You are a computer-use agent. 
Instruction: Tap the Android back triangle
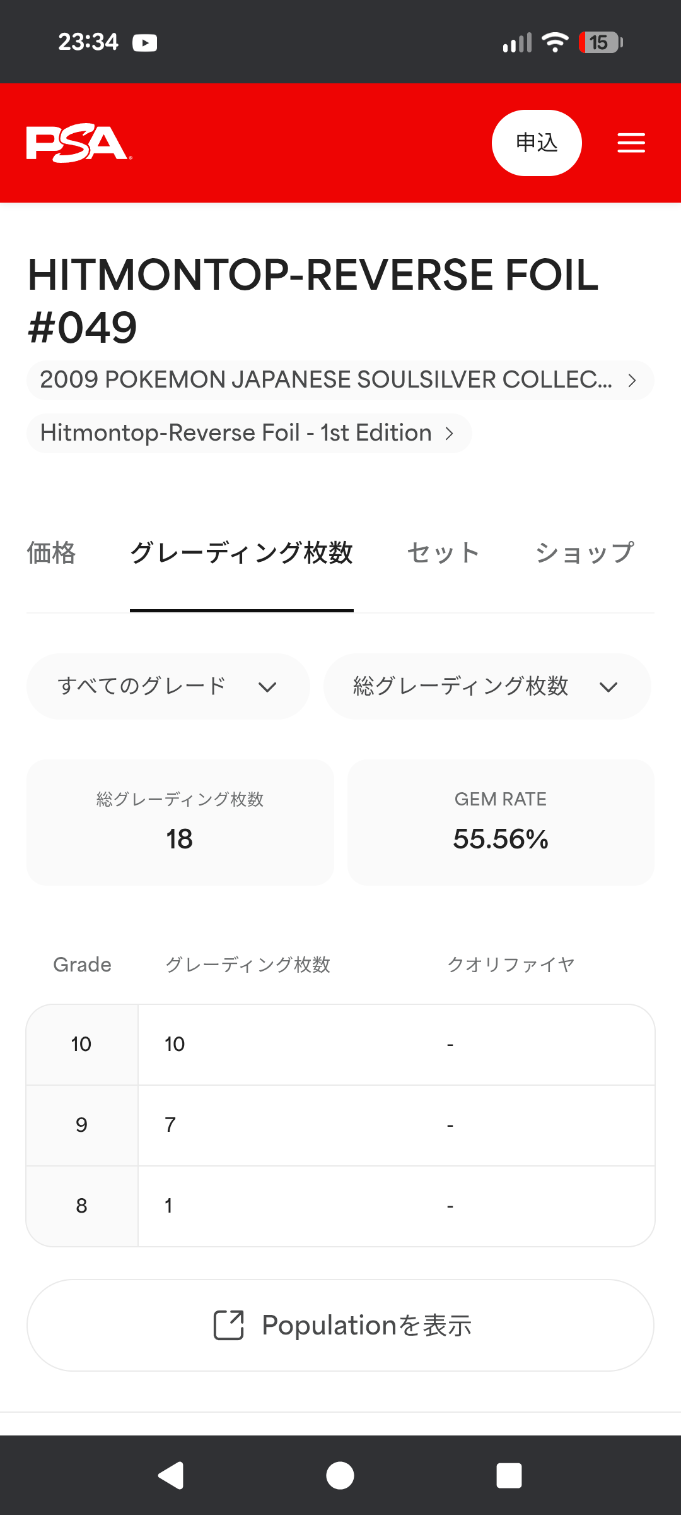pyautogui.click(x=171, y=1475)
